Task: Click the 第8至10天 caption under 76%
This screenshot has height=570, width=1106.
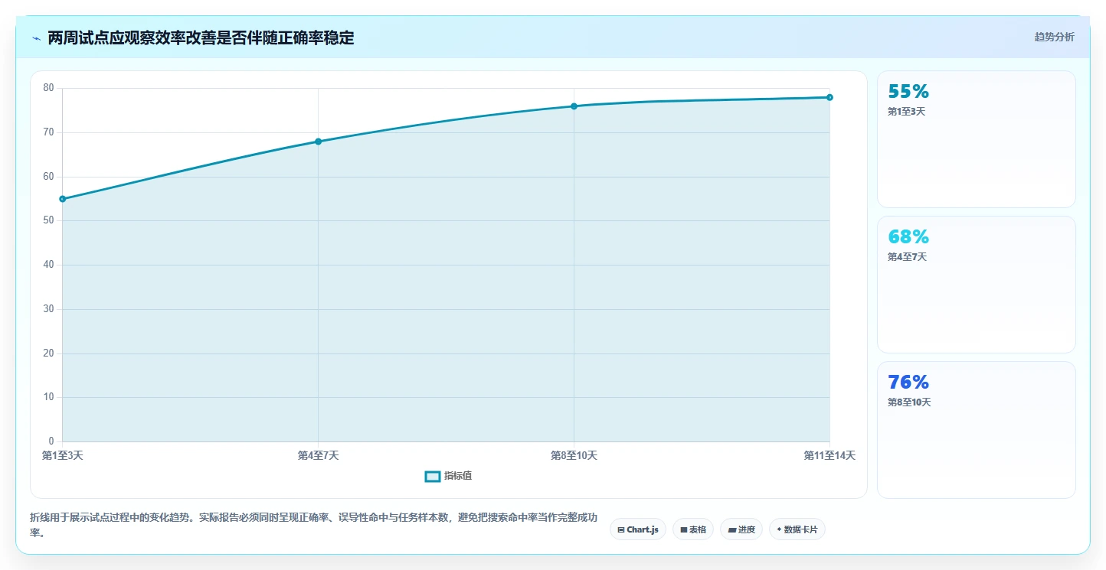Action: coord(909,402)
